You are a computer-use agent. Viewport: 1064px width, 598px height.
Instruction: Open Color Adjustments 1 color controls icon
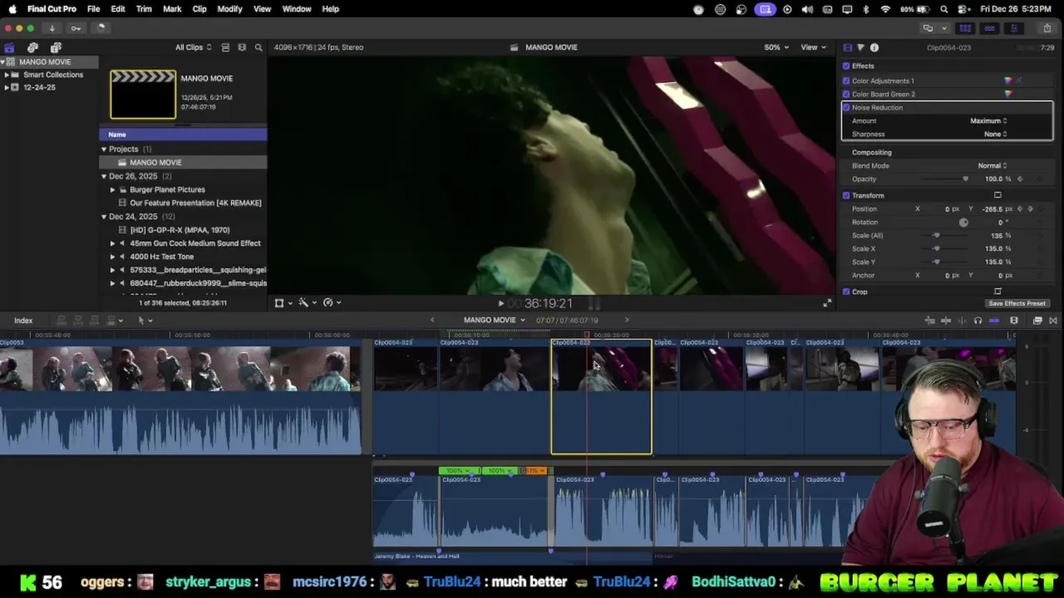point(1008,81)
